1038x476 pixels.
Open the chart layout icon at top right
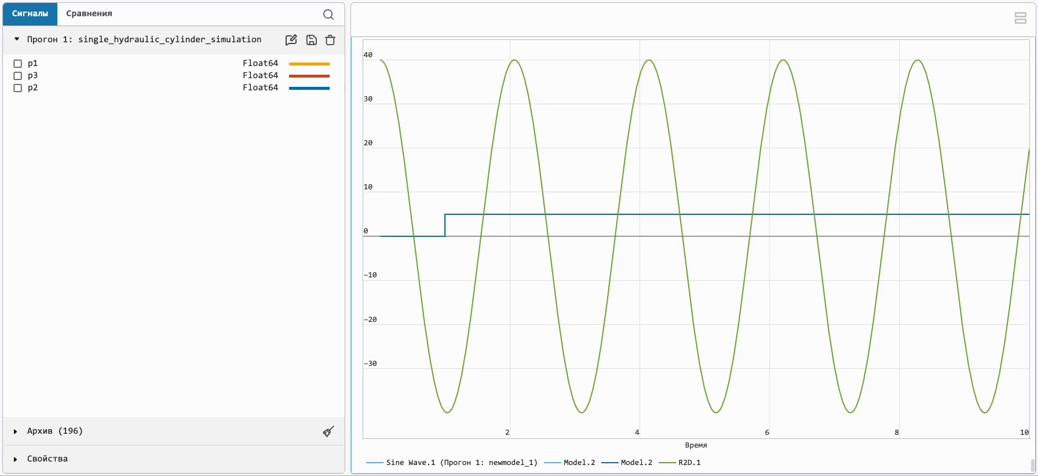tap(1021, 19)
